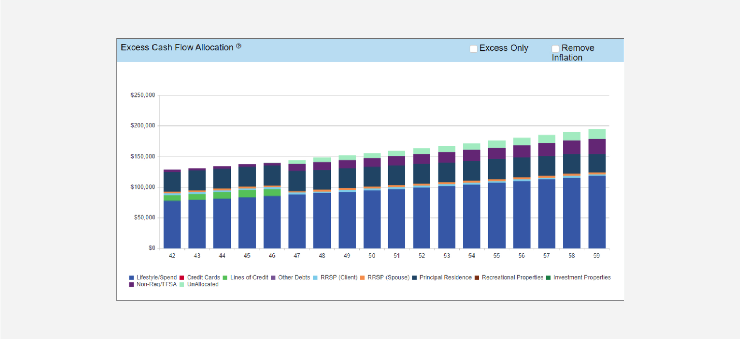Toggle the UnAllocated legend entry
Image resolution: width=740 pixels, height=339 pixels.
202,285
